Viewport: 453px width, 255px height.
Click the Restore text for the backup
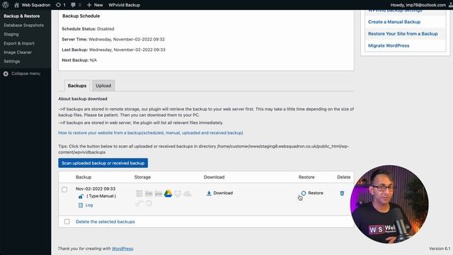point(316,193)
